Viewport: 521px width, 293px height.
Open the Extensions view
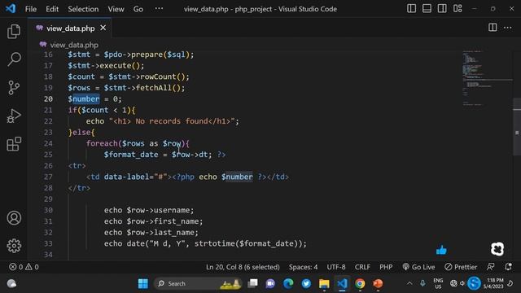pyautogui.click(x=14, y=144)
